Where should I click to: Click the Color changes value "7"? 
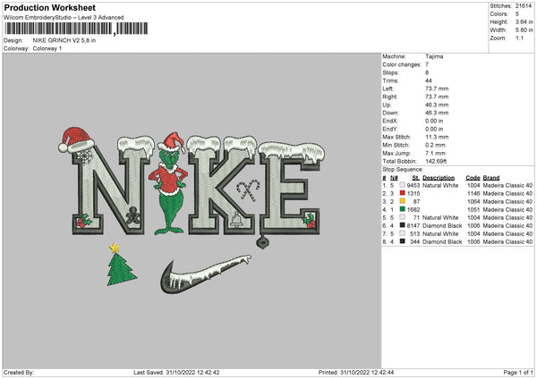click(x=427, y=64)
